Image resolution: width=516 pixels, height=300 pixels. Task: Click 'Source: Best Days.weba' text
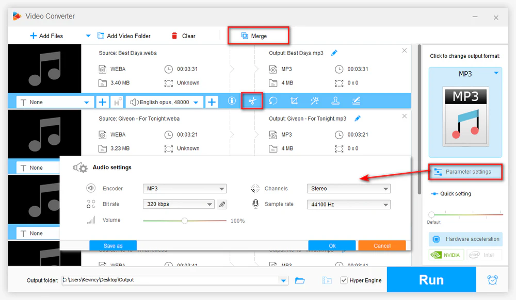pos(127,53)
